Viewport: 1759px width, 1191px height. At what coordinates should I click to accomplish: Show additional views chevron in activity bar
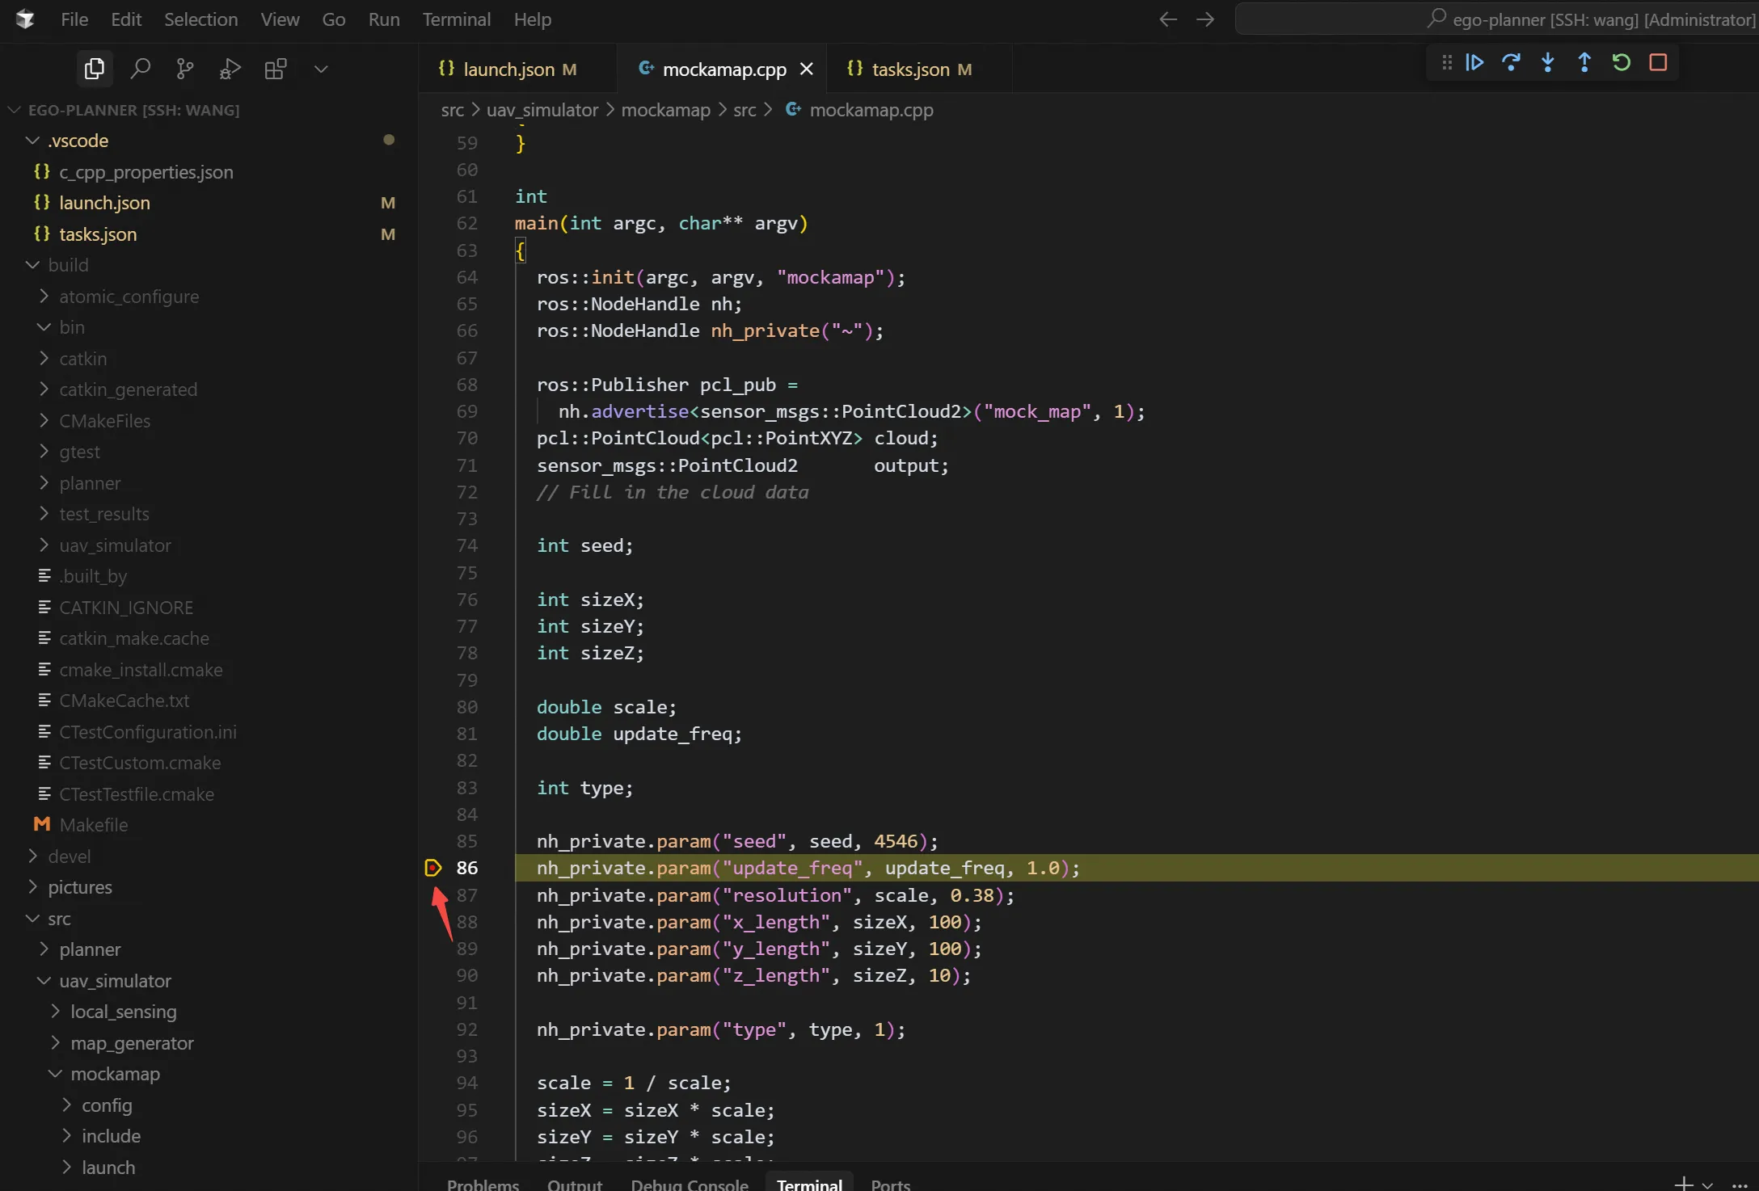(321, 69)
